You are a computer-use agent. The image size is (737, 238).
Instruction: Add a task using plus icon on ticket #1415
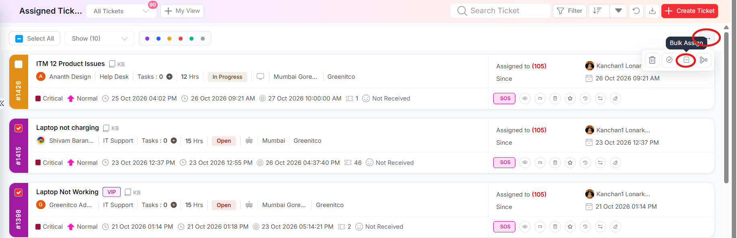(x=174, y=141)
